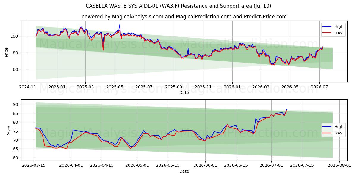357x178 pixels.
Task: Click the chart title mentioning CASELLA WASTE SYS
Action: tap(178, 6)
